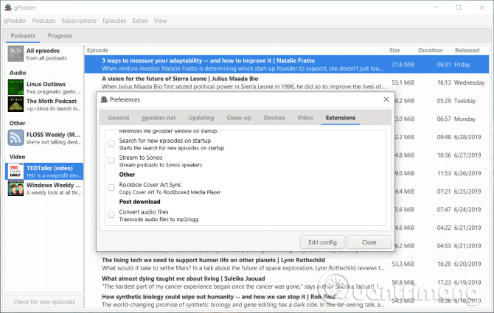Open the View menu

click(x=160, y=21)
